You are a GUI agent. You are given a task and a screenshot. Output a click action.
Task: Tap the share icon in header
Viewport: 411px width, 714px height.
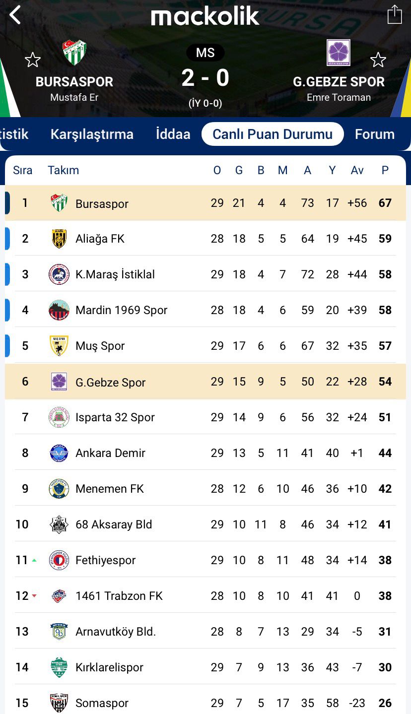(x=395, y=14)
